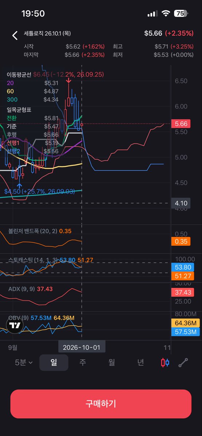Tap the $5.66 current price header
Image resolution: width=202 pixels, height=436 pixels.
[x=153, y=33]
